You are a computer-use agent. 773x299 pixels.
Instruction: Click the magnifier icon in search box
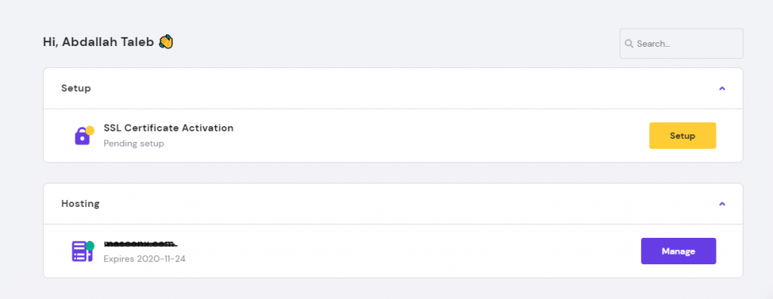tap(629, 44)
